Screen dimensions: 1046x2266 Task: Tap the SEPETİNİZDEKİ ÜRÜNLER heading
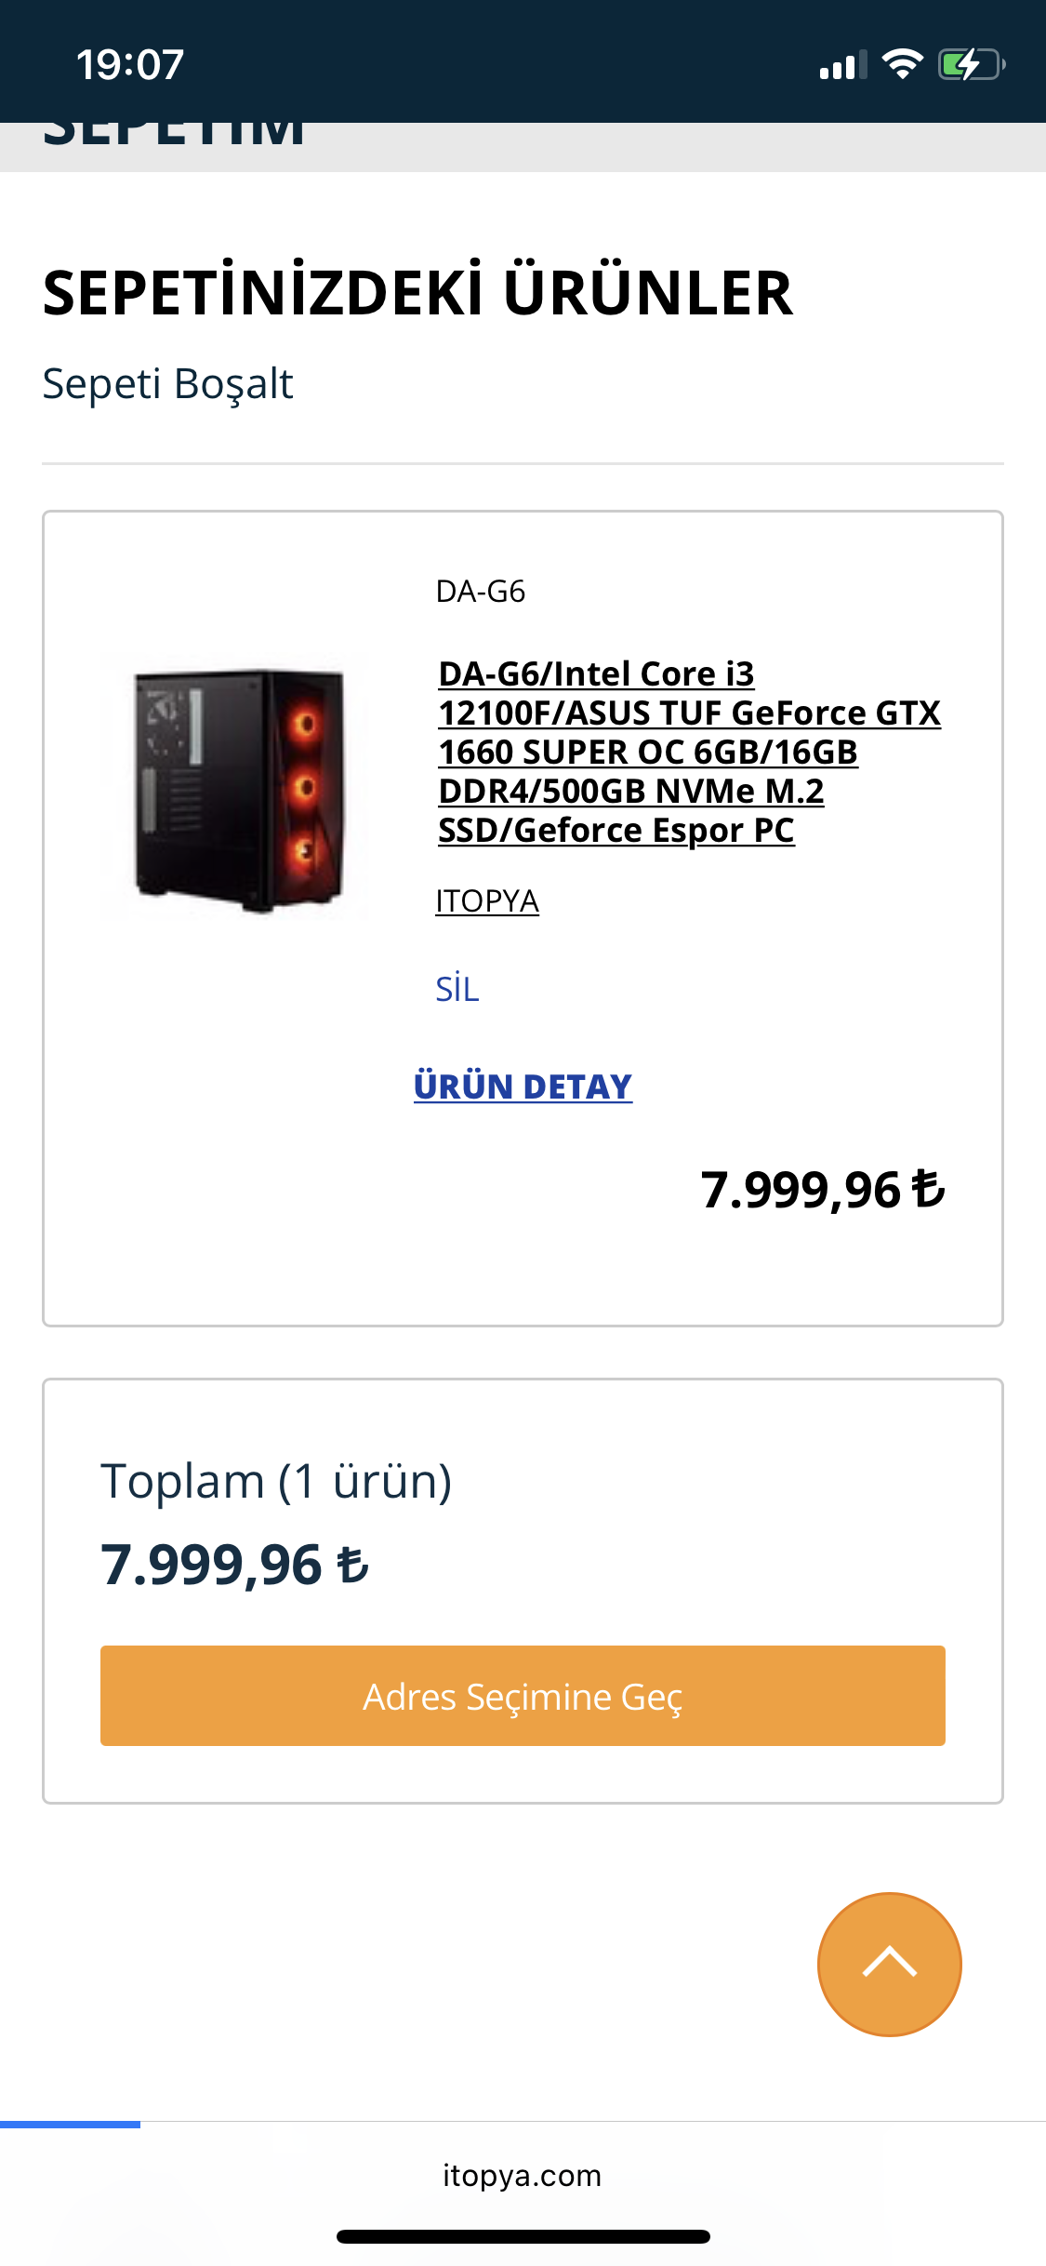[x=417, y=293]
